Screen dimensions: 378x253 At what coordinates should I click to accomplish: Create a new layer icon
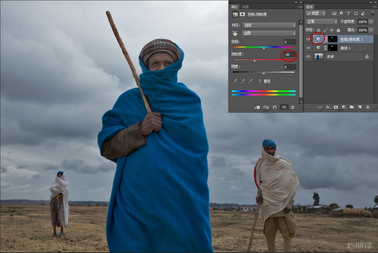coord(360,107)
